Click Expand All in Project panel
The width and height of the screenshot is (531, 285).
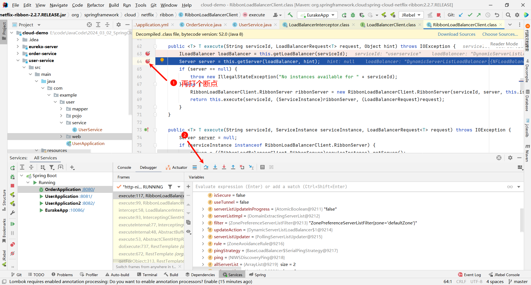pos(98,25)
